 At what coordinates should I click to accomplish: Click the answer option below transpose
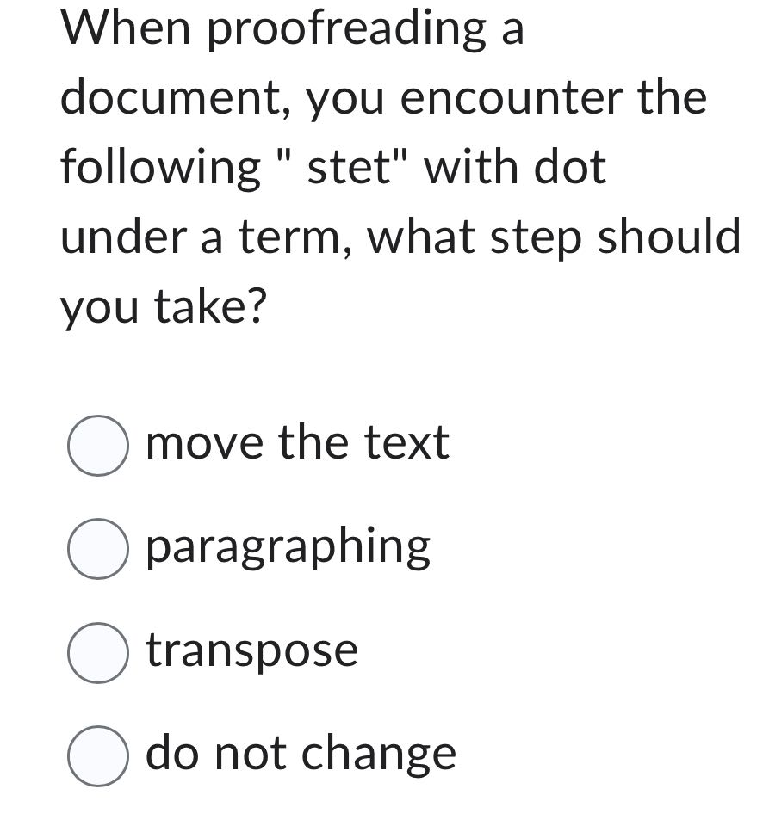[x=301, y=753]
